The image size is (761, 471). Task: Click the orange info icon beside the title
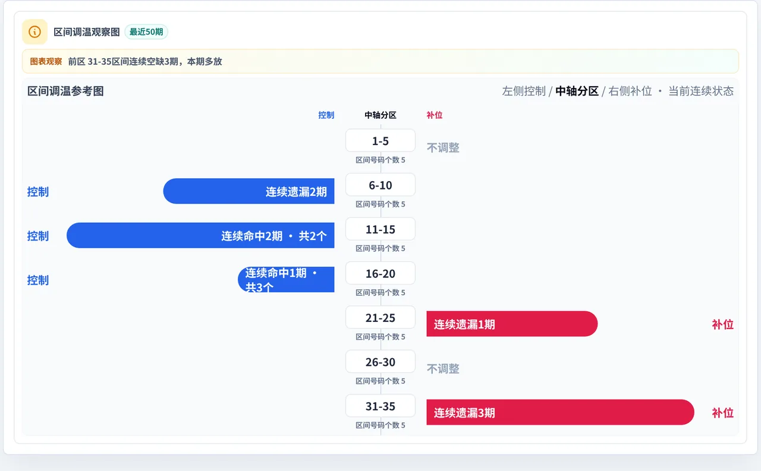point(34,32)
